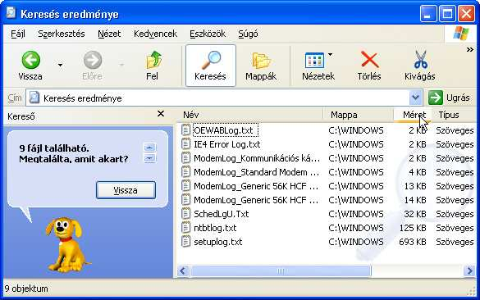The height and width of the screenshot is (300, 480).
Task: Select the ntbtlog.txt file icon
Action: (x=185, y=228)
